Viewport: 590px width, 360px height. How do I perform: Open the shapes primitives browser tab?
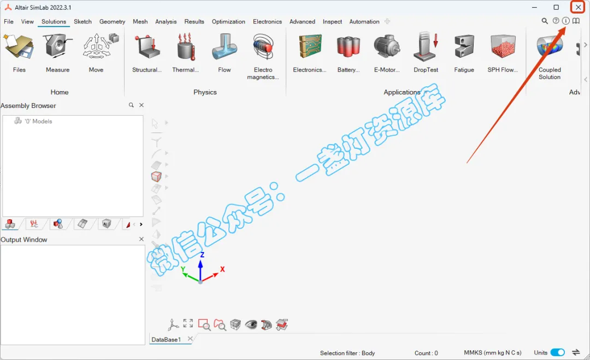(x=58, y=224)
